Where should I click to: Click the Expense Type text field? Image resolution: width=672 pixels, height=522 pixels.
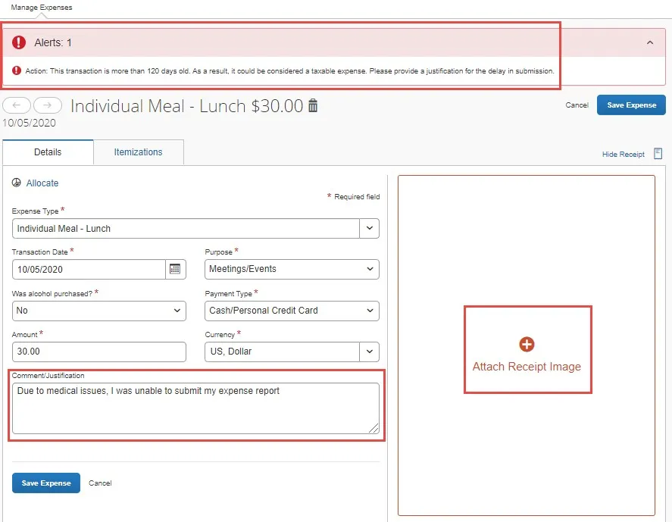pyautogui.click(x=186, y=229)
